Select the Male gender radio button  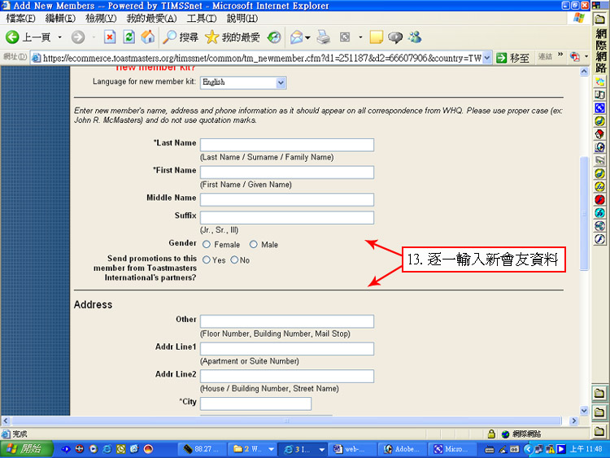(254, 245)
